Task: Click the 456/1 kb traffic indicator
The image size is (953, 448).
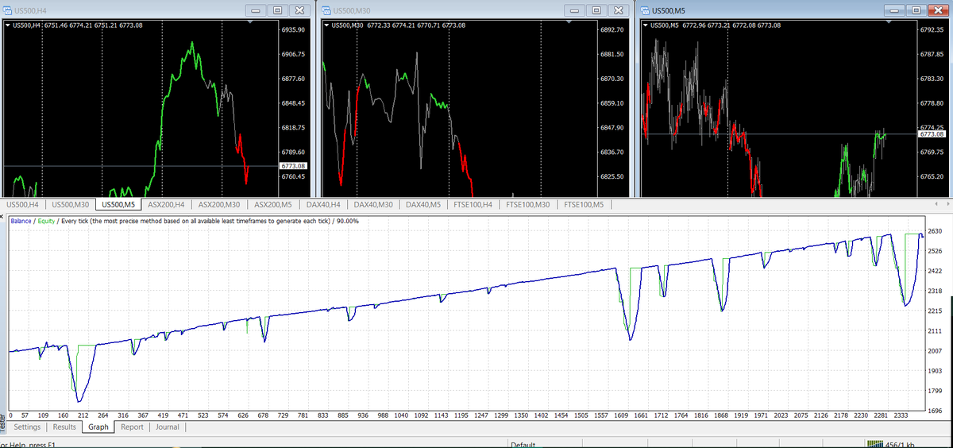Action: 901,444
